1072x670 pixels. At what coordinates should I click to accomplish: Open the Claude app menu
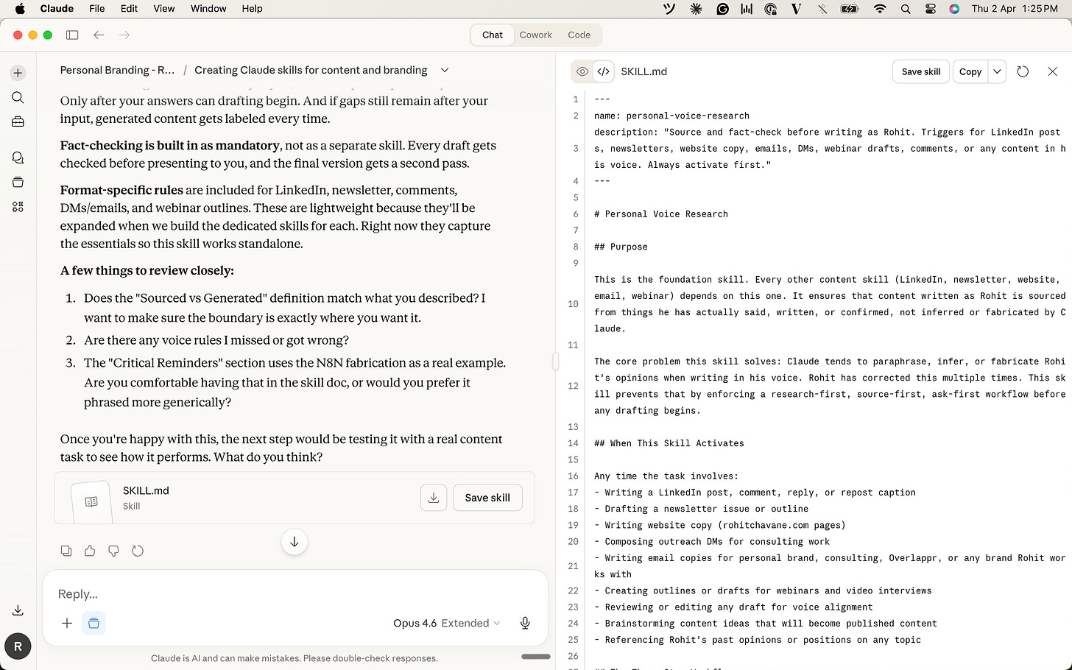point(57,9)
